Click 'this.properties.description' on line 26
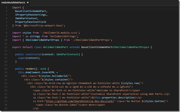Screen dimensions: 180x112 pos(114,98)
